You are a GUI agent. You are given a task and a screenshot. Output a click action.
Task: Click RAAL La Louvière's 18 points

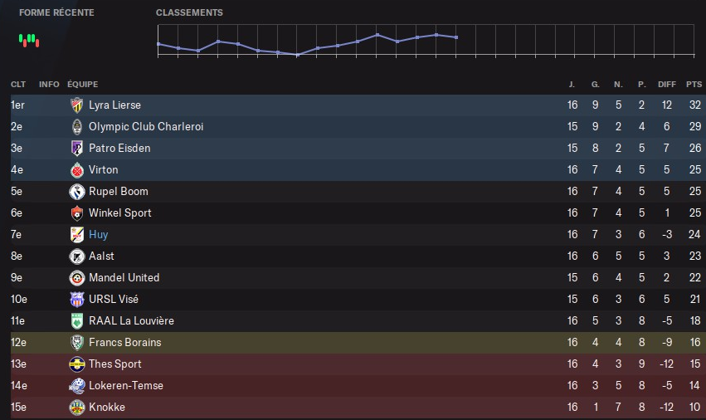[x=696, y=321]
